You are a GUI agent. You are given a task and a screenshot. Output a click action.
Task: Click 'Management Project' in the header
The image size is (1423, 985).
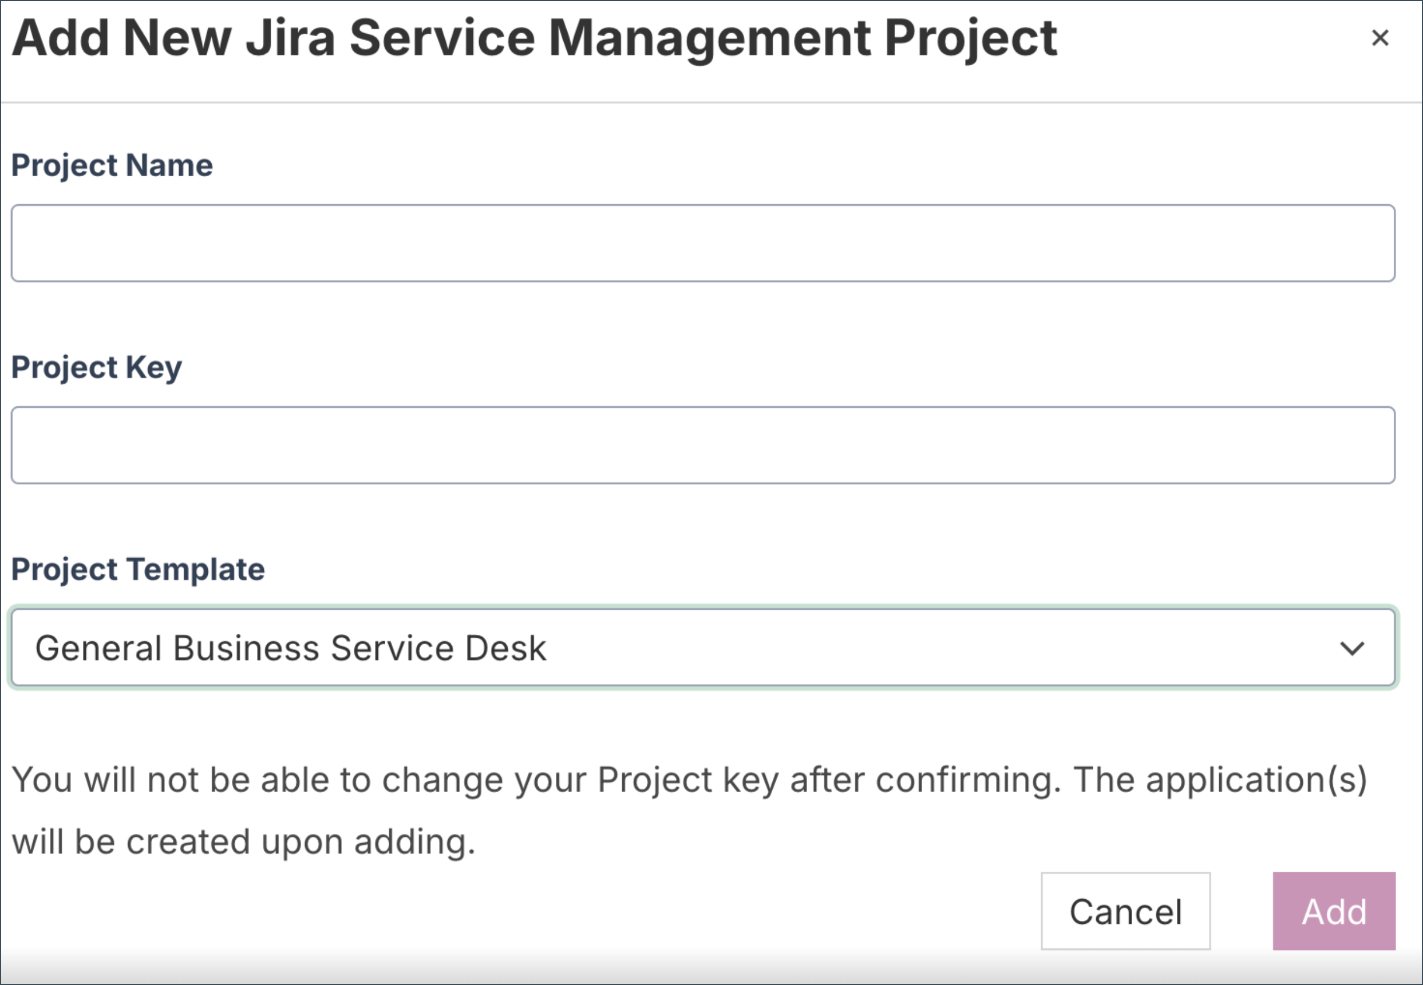pos(803,38)
